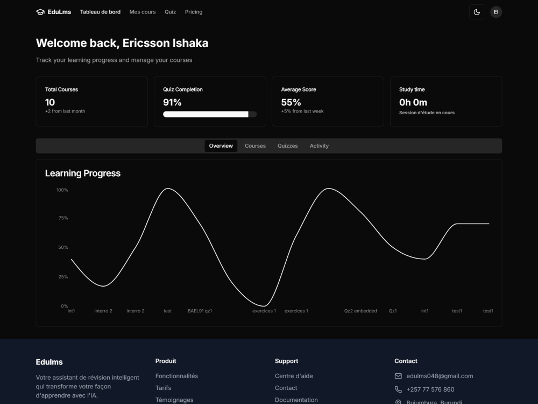The image size is (538, 404).
Task: Click the 'BAEL91 qz1' chart axis label
Action: (200, 311)
